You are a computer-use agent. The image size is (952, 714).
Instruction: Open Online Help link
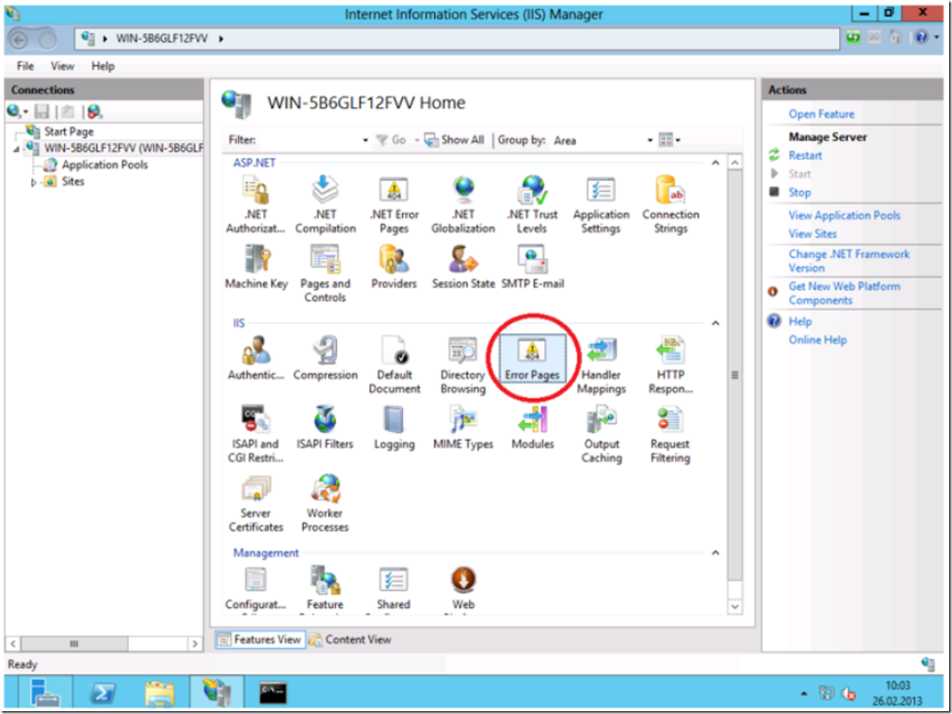tap(817, 340)
